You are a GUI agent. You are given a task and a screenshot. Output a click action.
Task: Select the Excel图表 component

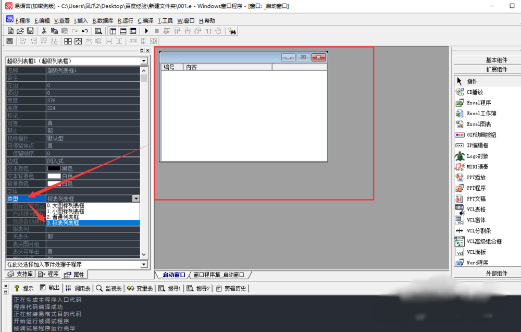[x=478, y=124]
